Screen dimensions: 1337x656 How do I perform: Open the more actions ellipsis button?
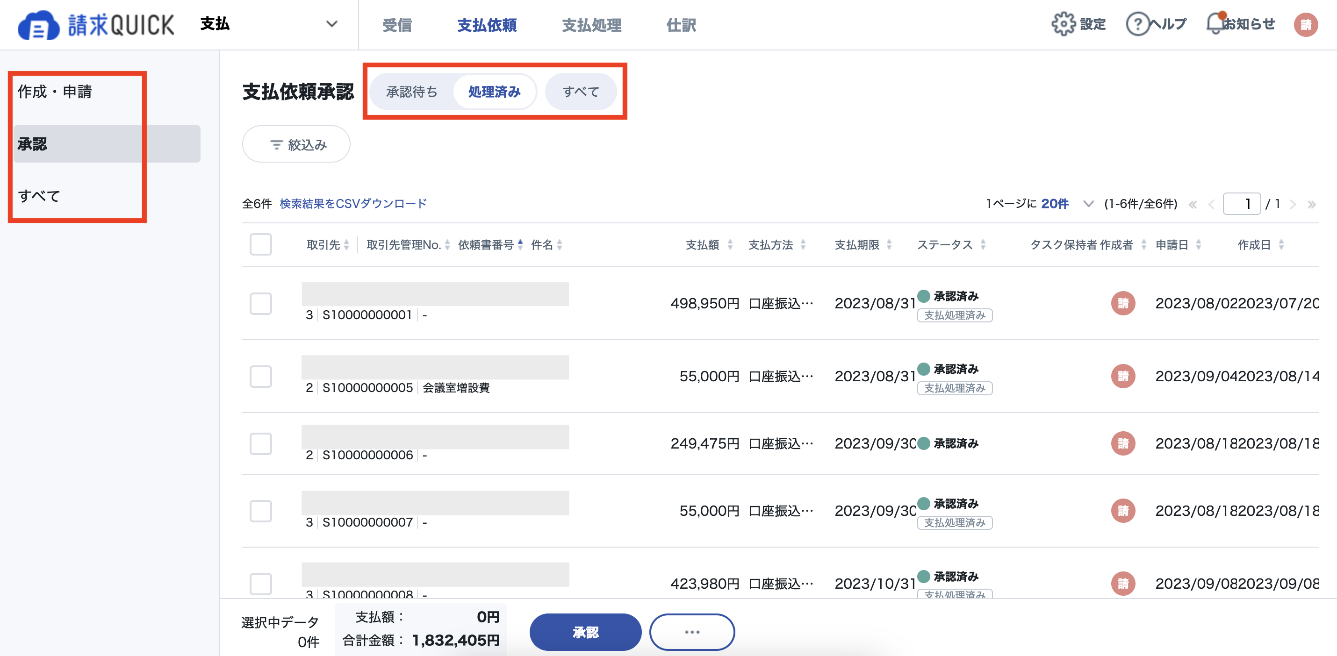point(692,632)
